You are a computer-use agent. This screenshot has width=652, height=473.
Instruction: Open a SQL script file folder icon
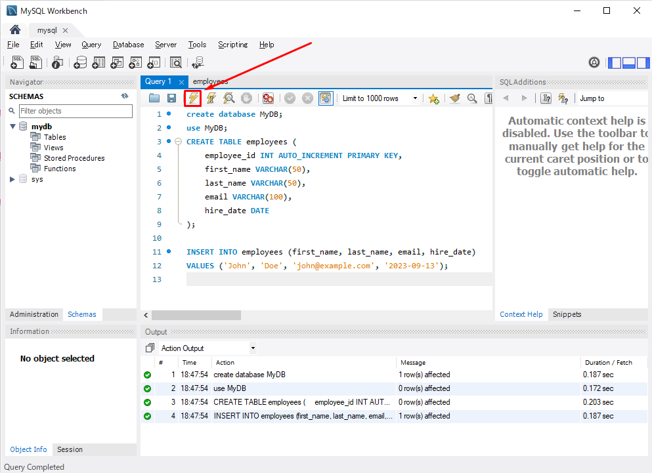coord(154,98)
